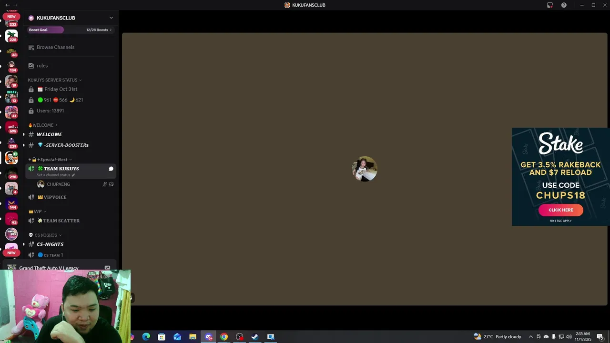Viewport: 610px width, 343px height.
Task: Click CHUPAENG's avatar in the call view
Action: pyautogui.click(x=365, y=169)
